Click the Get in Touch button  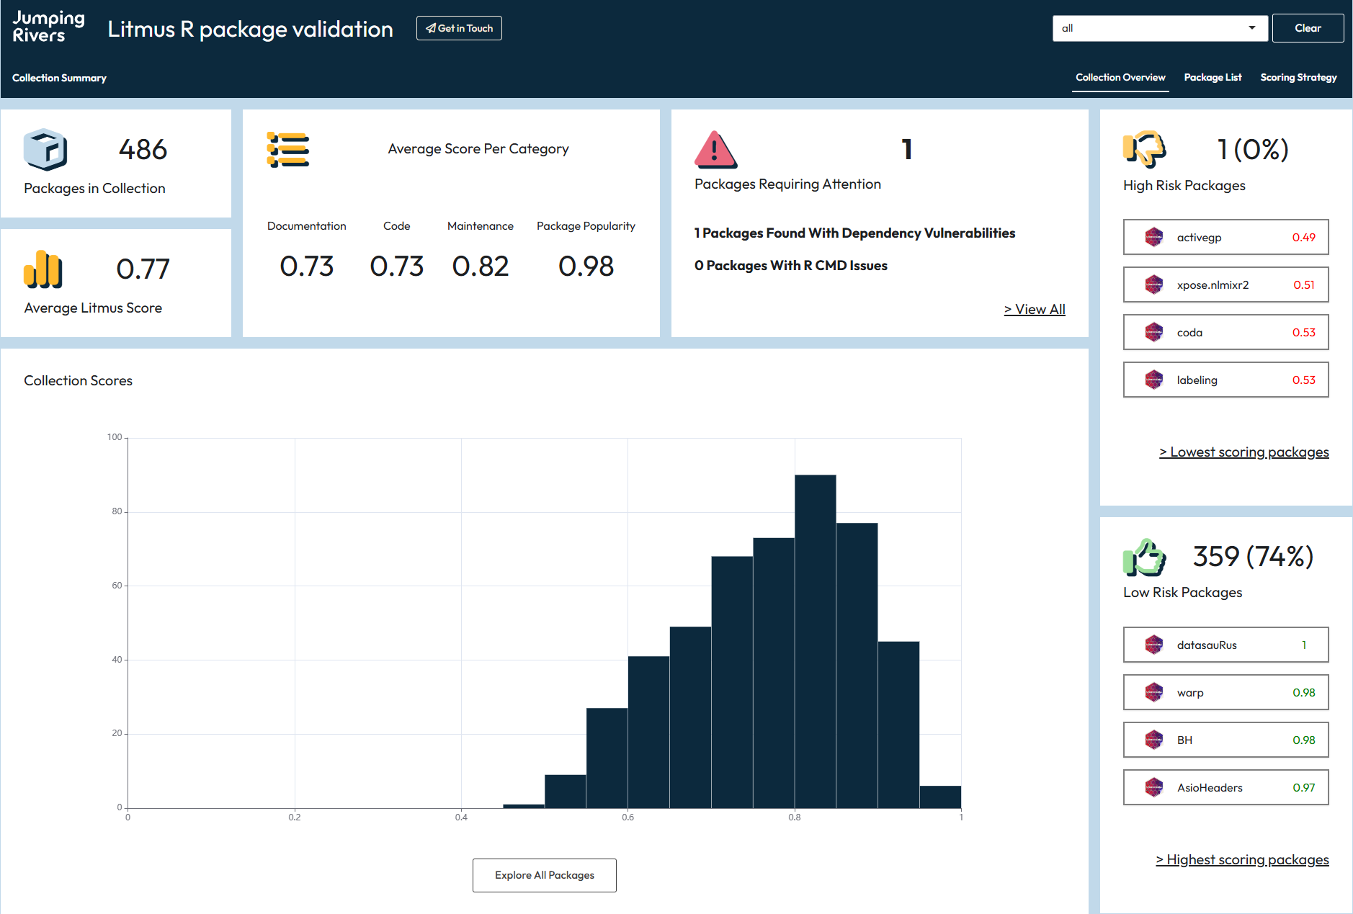pyautogui.click(x=459, y=28)
